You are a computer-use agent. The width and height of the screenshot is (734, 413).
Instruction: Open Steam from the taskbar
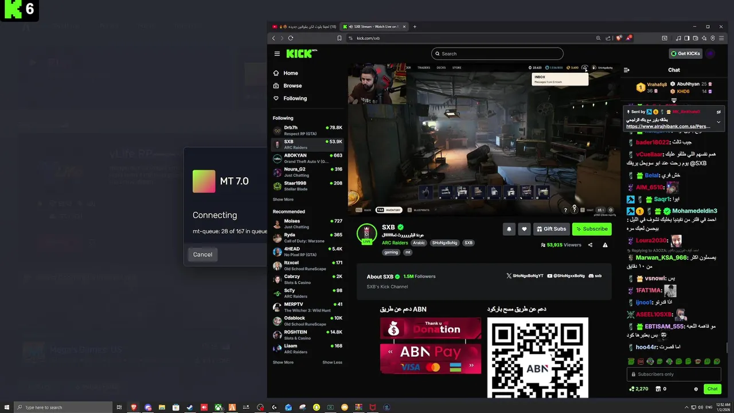click(190, 407)
